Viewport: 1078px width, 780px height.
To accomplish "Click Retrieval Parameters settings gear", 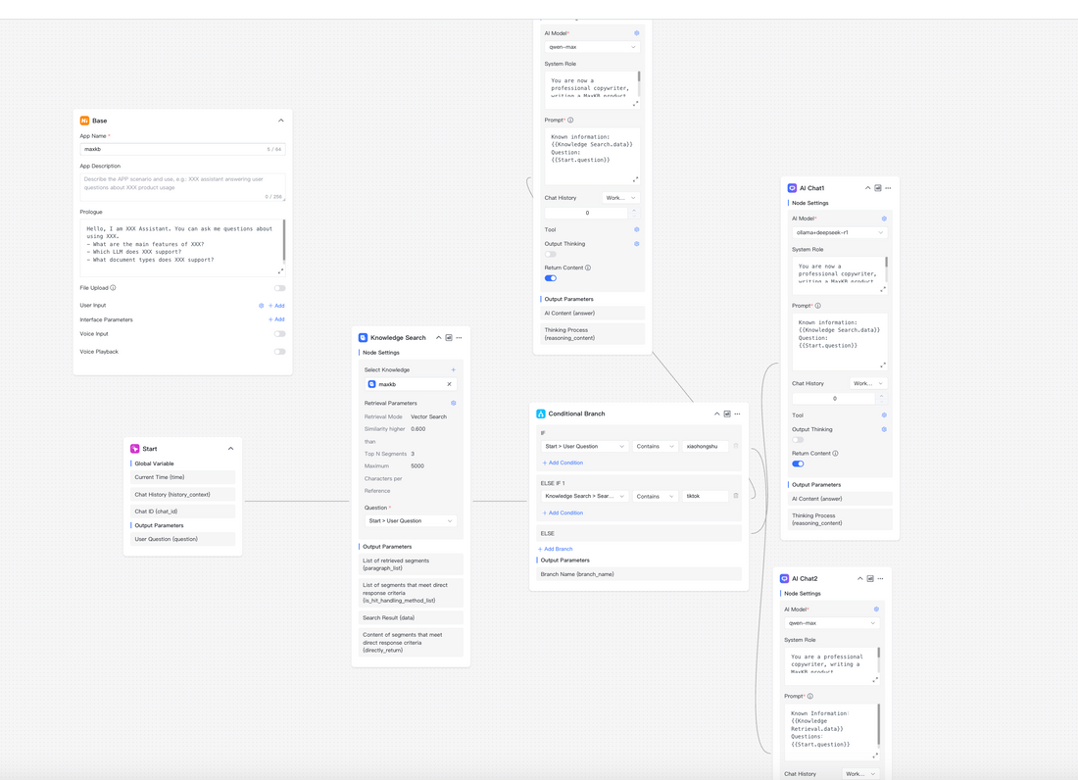I will tap(453, 403).
